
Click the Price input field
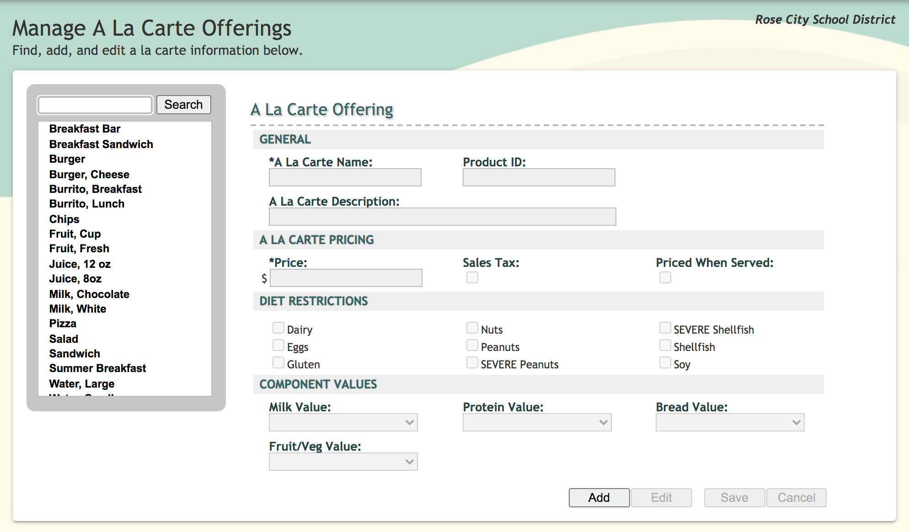346,278
